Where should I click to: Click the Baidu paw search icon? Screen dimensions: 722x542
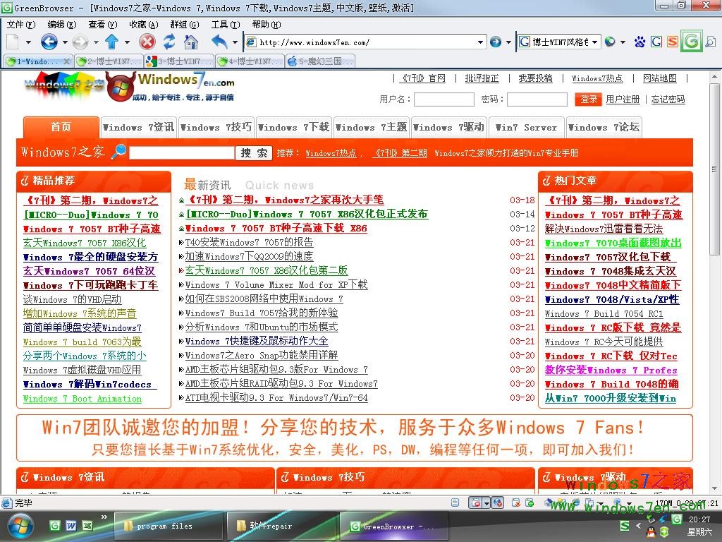click(640, 42)
